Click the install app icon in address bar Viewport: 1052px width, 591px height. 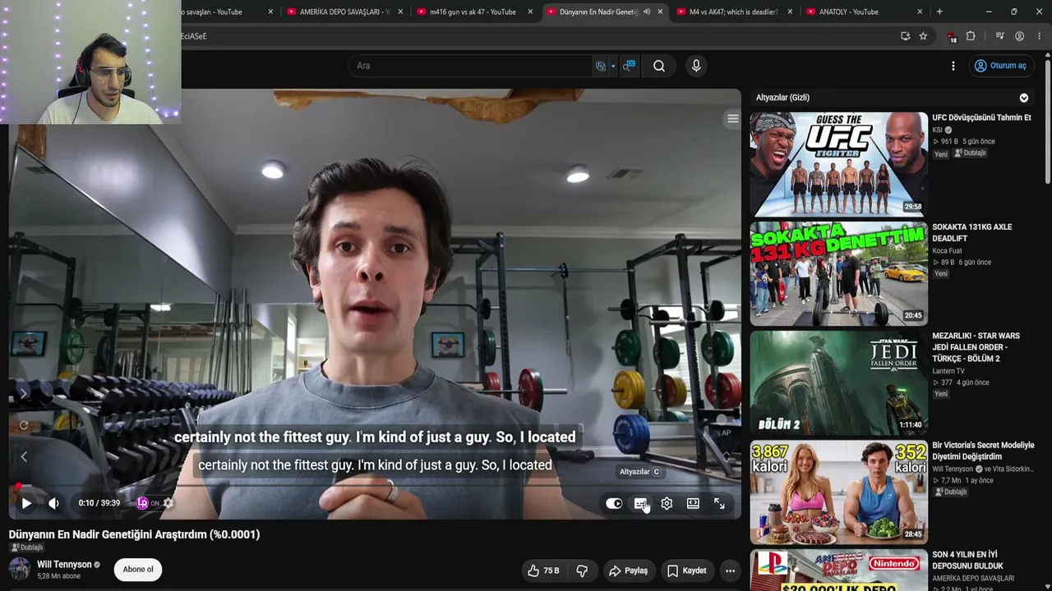point(905,36)
